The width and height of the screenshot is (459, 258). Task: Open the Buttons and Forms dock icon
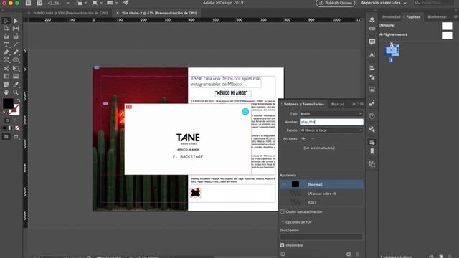(x=372, y=142)
